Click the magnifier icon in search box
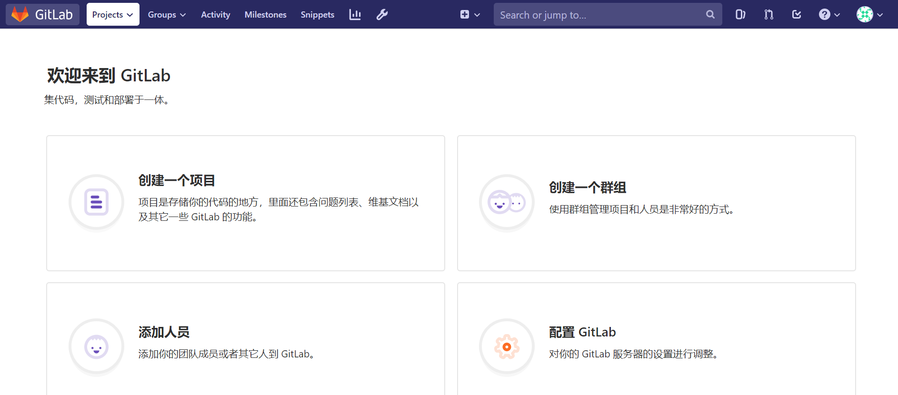This screenshot has width=898, height=395. pos(710,15)
